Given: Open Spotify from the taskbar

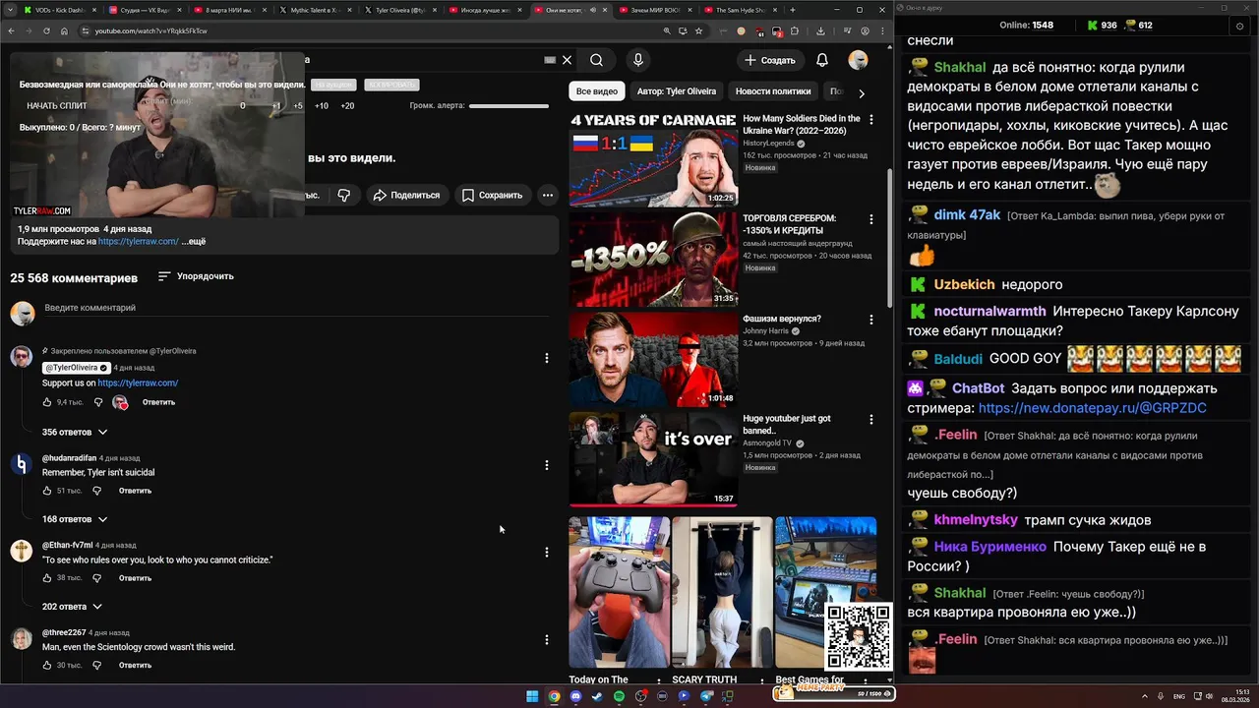Looking at the screenshot, I should tap(619, 696).
